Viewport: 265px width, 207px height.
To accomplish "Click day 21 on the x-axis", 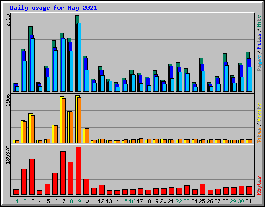I will point(171,201).
